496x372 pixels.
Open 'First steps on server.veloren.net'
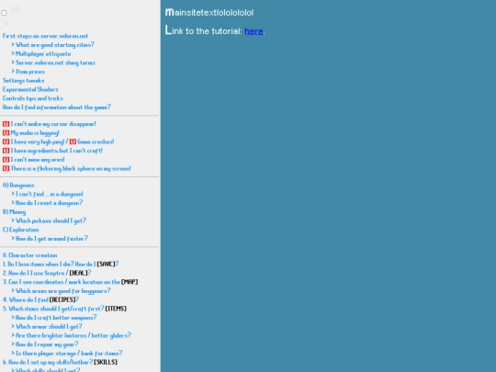(x=45, y=36)
